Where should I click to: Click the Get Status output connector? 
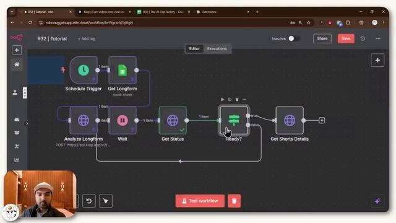(x=187, y=120)
